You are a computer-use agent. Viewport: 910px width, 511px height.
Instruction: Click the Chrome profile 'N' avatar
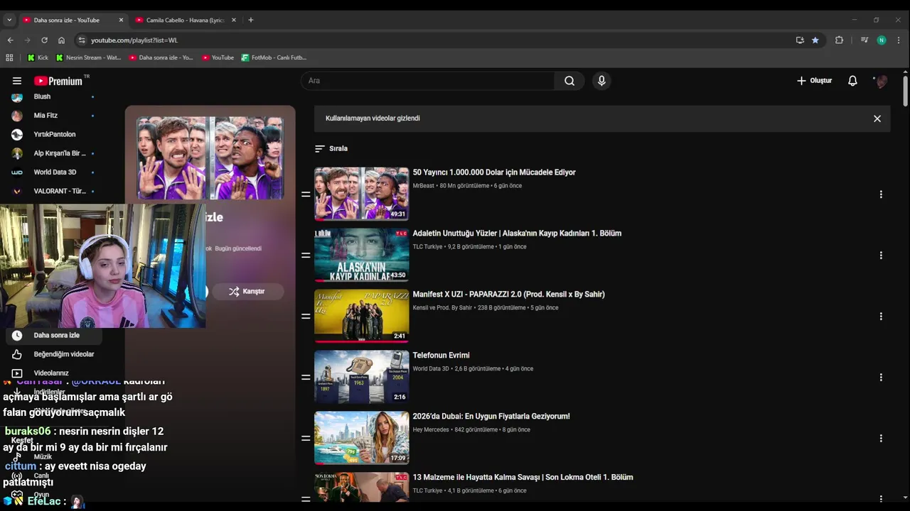pos(882,40)
